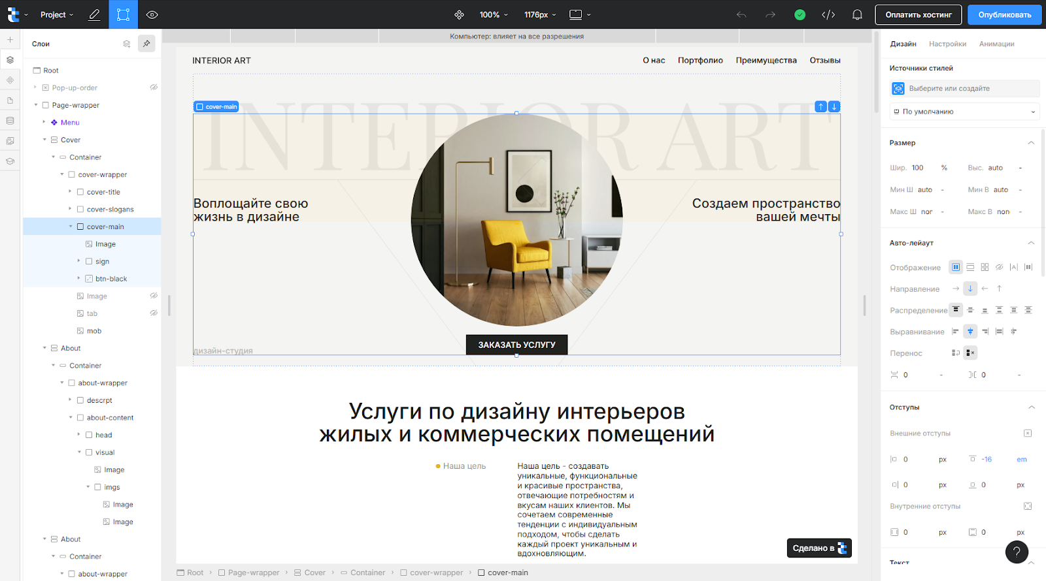Collapse the cover-main layer
Viewport: 1046px width, 581px height.
(x=71, y=227)
